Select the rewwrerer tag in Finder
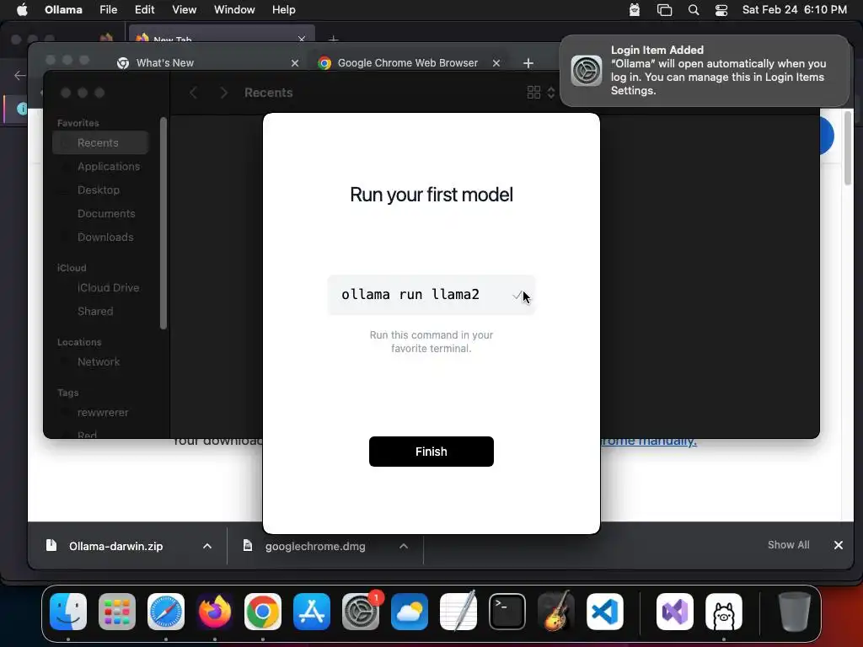The image size is (863, 647). tap(102, 413)
